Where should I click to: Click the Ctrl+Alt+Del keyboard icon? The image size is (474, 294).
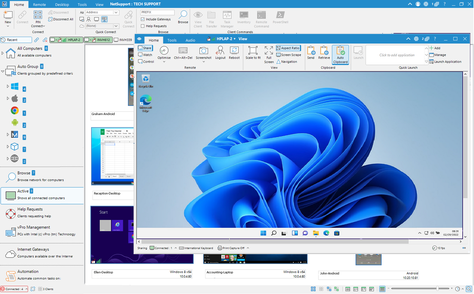(x=183, y=51)
